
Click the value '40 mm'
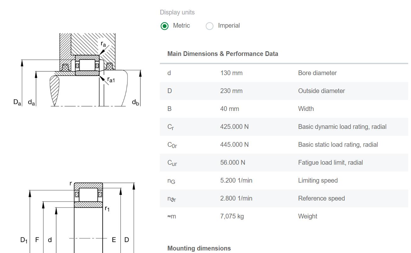tap(230, 109)
